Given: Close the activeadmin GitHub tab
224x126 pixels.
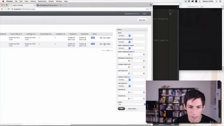Looking at the screenshot, I should pyautogui.click(x=61, y=5).
